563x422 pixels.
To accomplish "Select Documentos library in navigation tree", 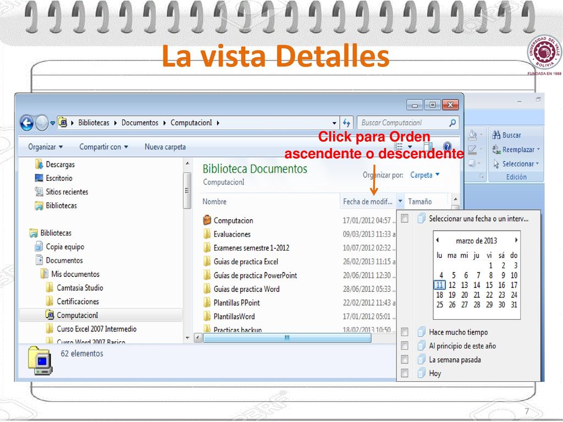I will (59, 260).
